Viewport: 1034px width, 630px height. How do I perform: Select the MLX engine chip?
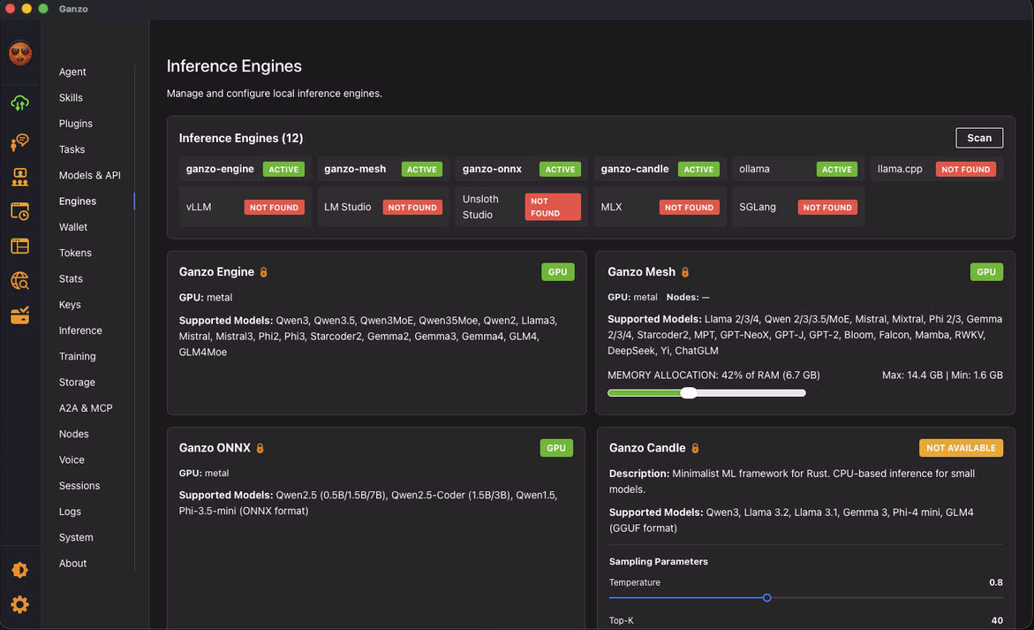pyautogui.click(x=660, y=207)
